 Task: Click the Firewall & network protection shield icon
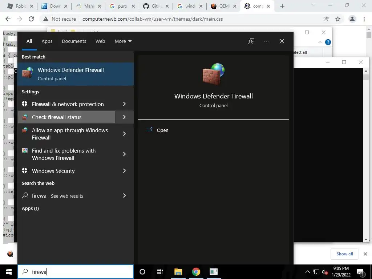click(25, 104)
